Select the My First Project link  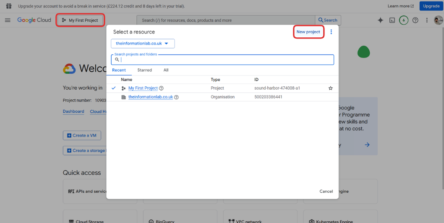143,88
